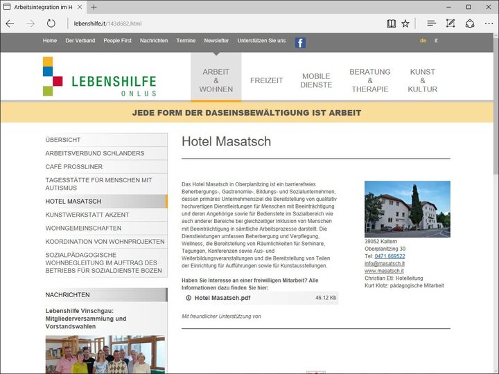Maximize the browser window
This screenshot has width=499, height=374.
click(469, 7)
